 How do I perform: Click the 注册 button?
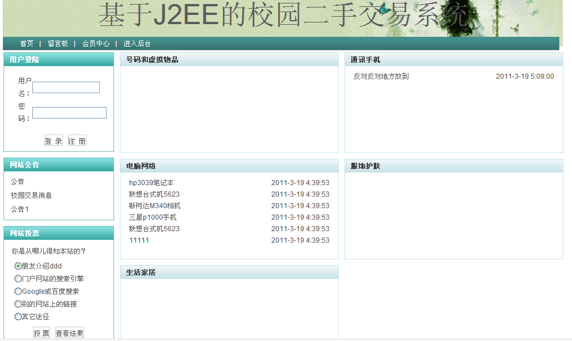coord(77,141)
